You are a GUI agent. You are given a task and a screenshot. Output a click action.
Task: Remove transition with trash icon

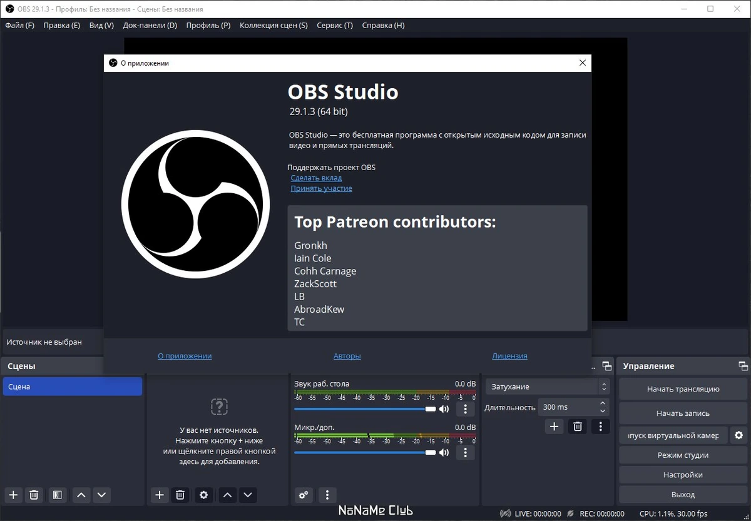[578, 426]
